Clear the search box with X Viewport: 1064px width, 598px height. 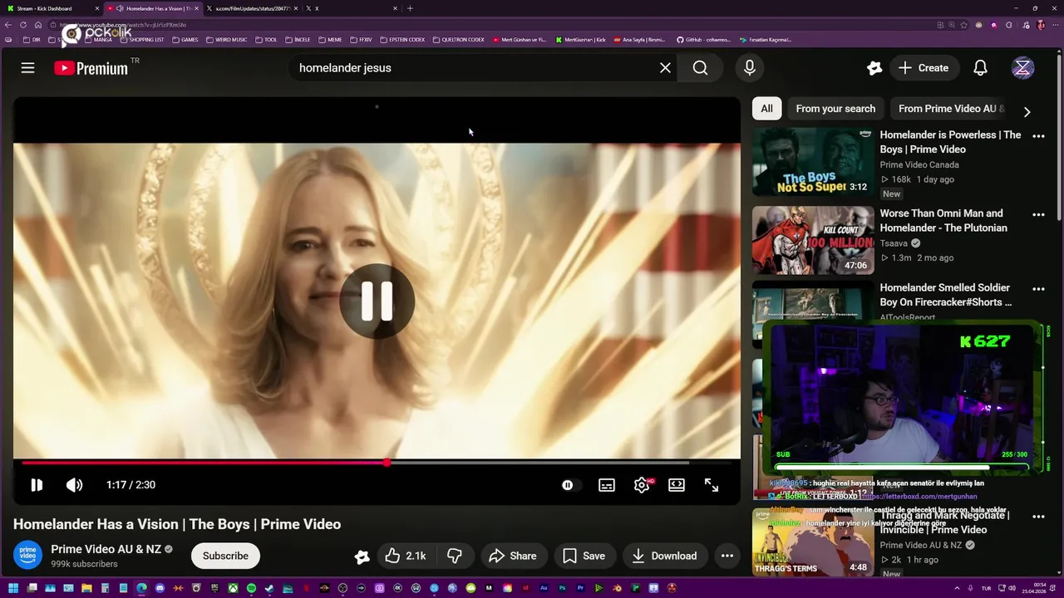(x=665, y=68)
